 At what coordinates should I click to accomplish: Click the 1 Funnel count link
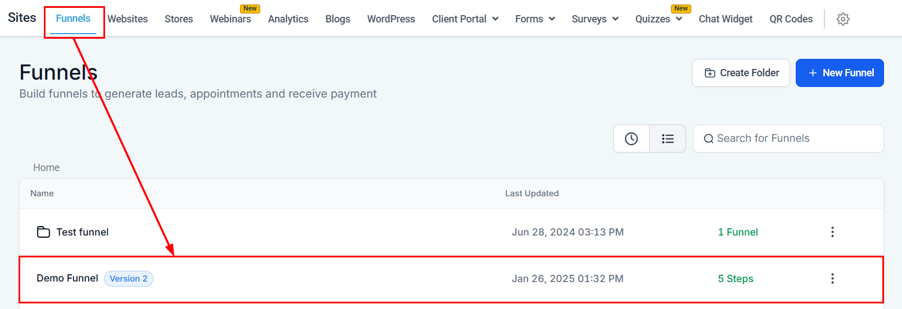[738, 232]
